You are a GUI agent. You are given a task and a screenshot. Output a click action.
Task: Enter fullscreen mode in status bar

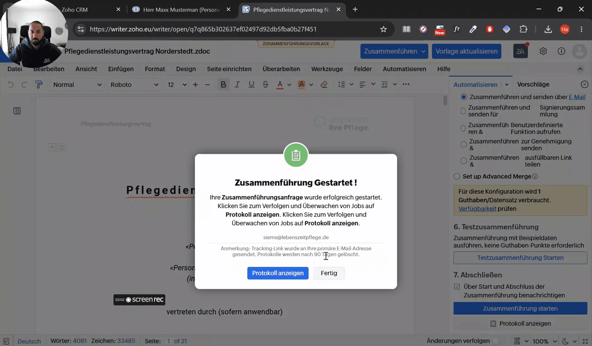coord(585,341)
